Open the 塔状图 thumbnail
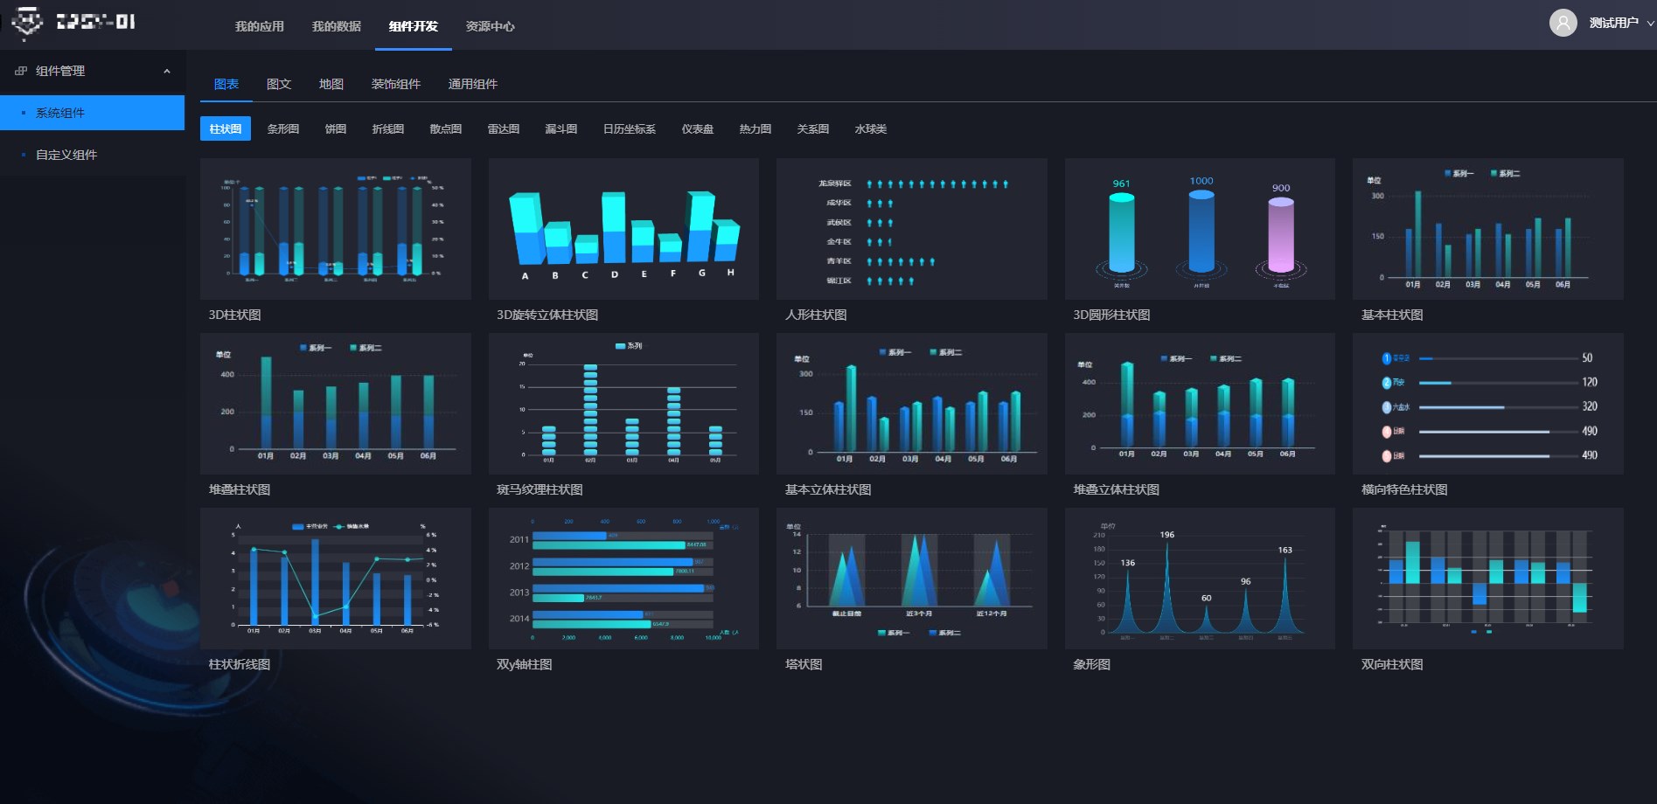This screenshot has width=1657, height=804. click(912, 579)
